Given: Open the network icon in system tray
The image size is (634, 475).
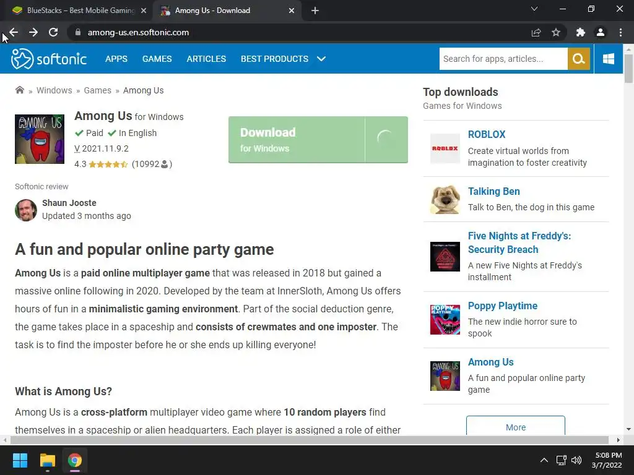Looking at the screenshot, I should (561, 460).
